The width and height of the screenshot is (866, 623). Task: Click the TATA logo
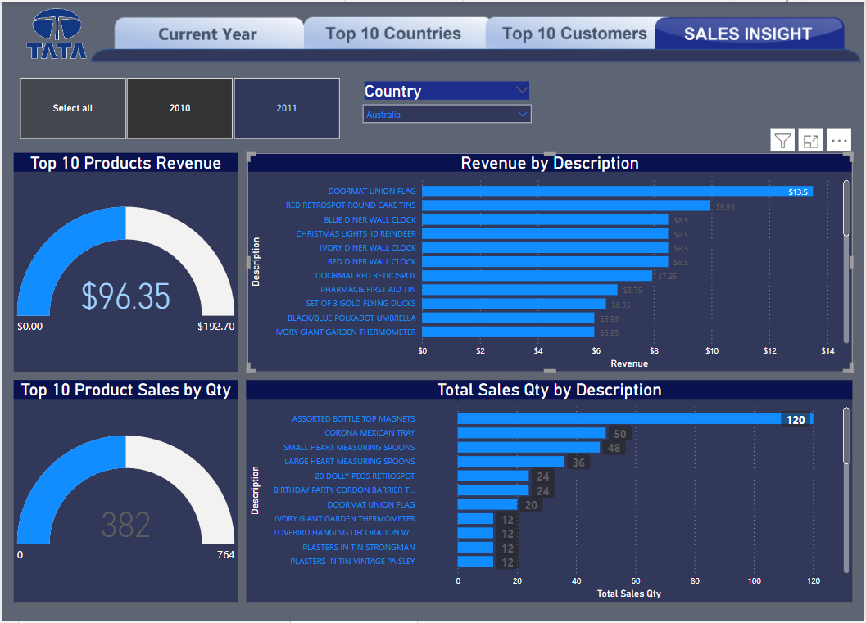[57, 34]
